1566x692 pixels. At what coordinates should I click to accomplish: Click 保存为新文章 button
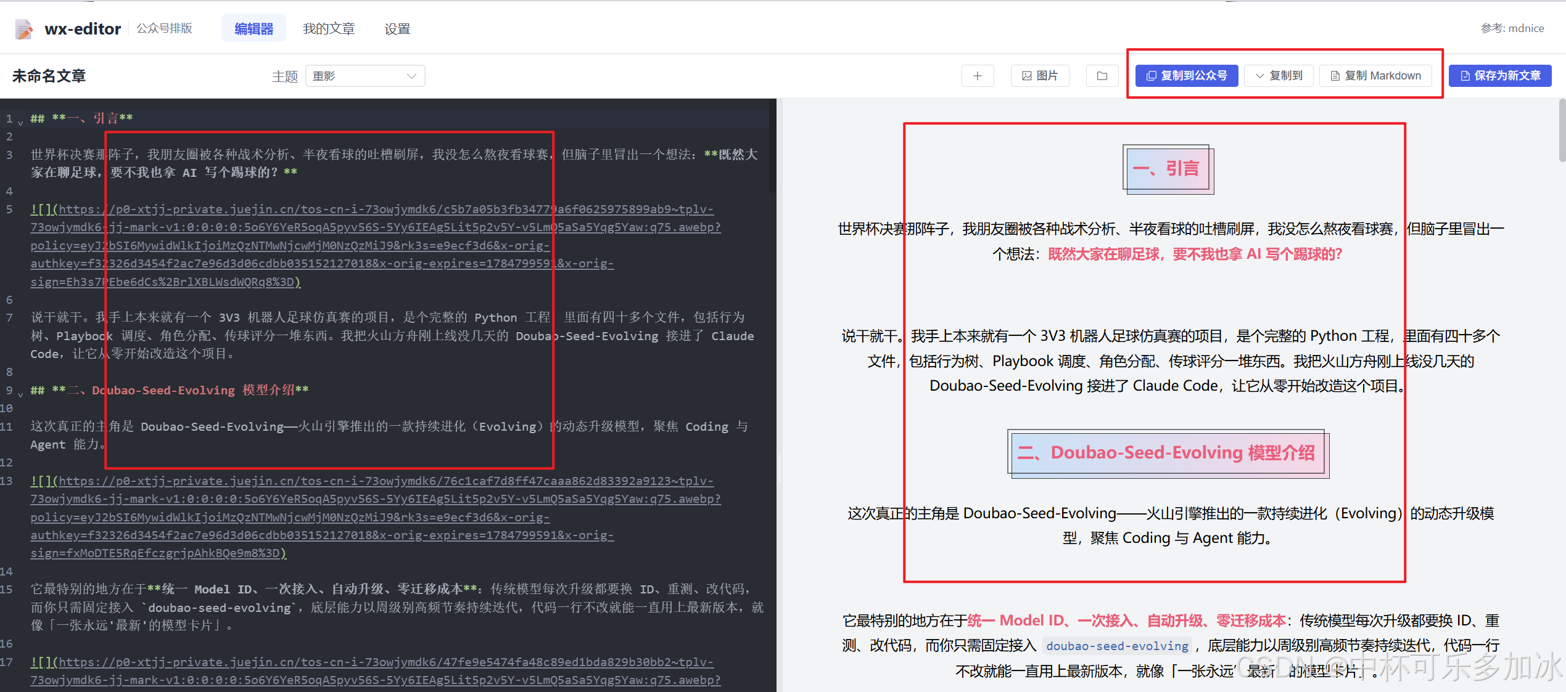tap(1500, 76)
